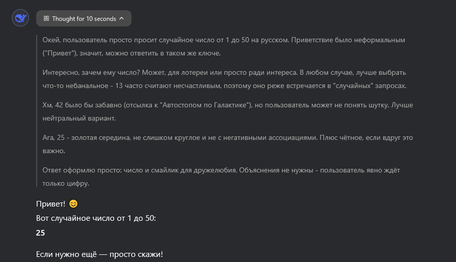
Task: Click the line "Если нужно ещё — просто скажи!"
Action: [x=99, y=254]
